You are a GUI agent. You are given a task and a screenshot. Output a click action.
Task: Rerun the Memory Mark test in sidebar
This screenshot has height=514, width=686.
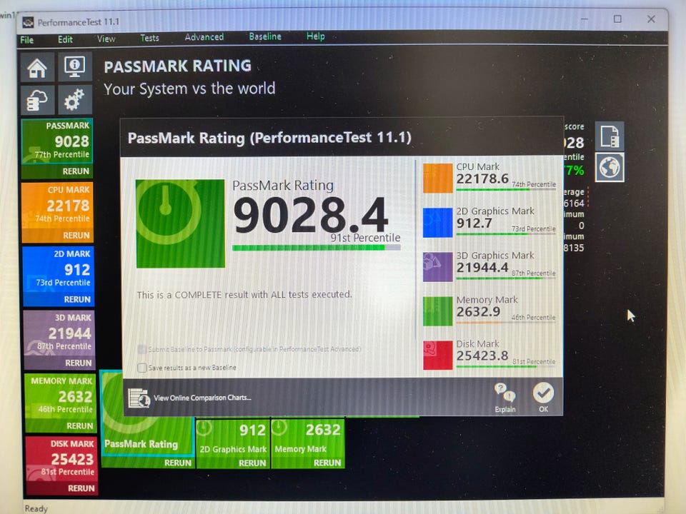[79, 425]
